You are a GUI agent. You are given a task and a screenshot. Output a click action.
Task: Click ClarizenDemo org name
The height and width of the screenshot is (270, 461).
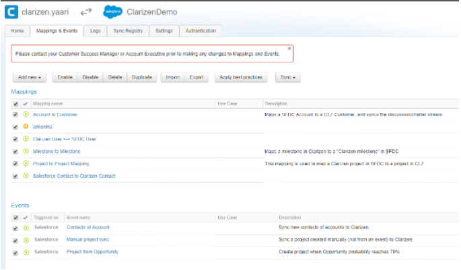pos(152,12)
